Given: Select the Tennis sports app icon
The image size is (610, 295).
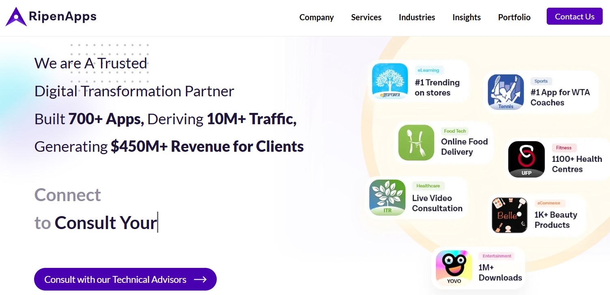Looking at the screenshot, I should coord(504,92).
